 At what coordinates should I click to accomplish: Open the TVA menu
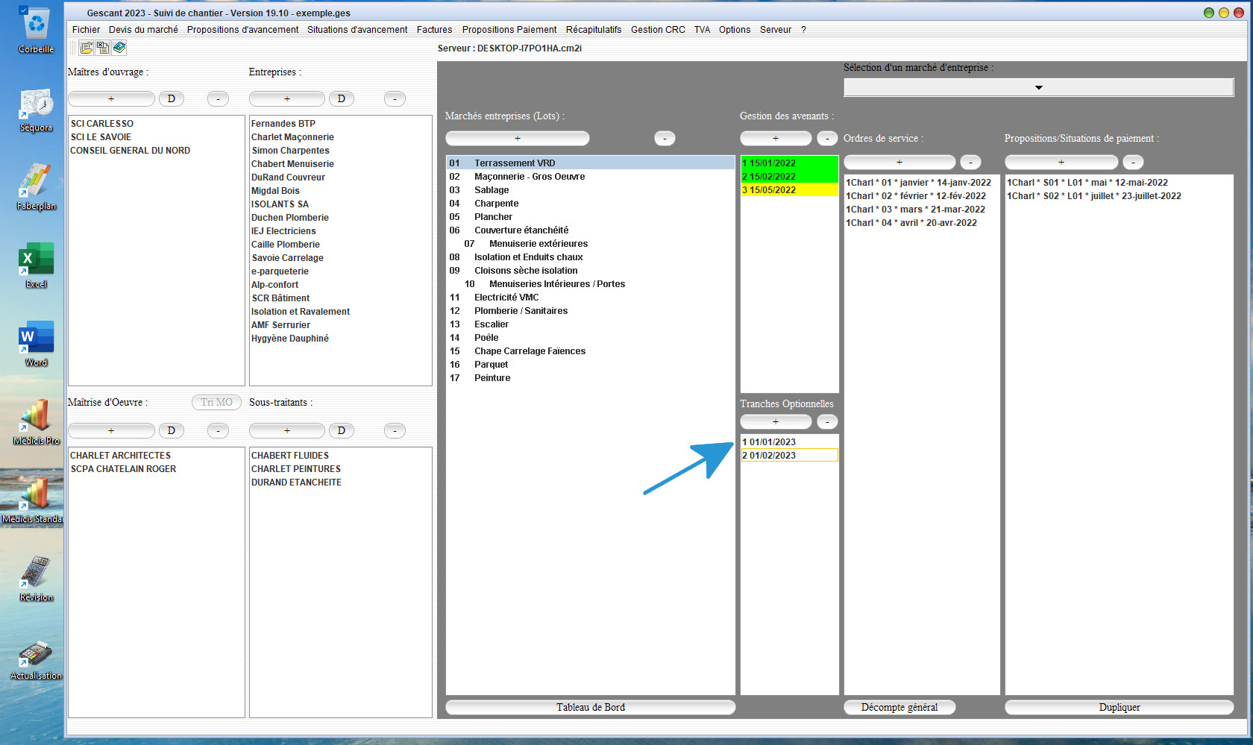[702, 30]
